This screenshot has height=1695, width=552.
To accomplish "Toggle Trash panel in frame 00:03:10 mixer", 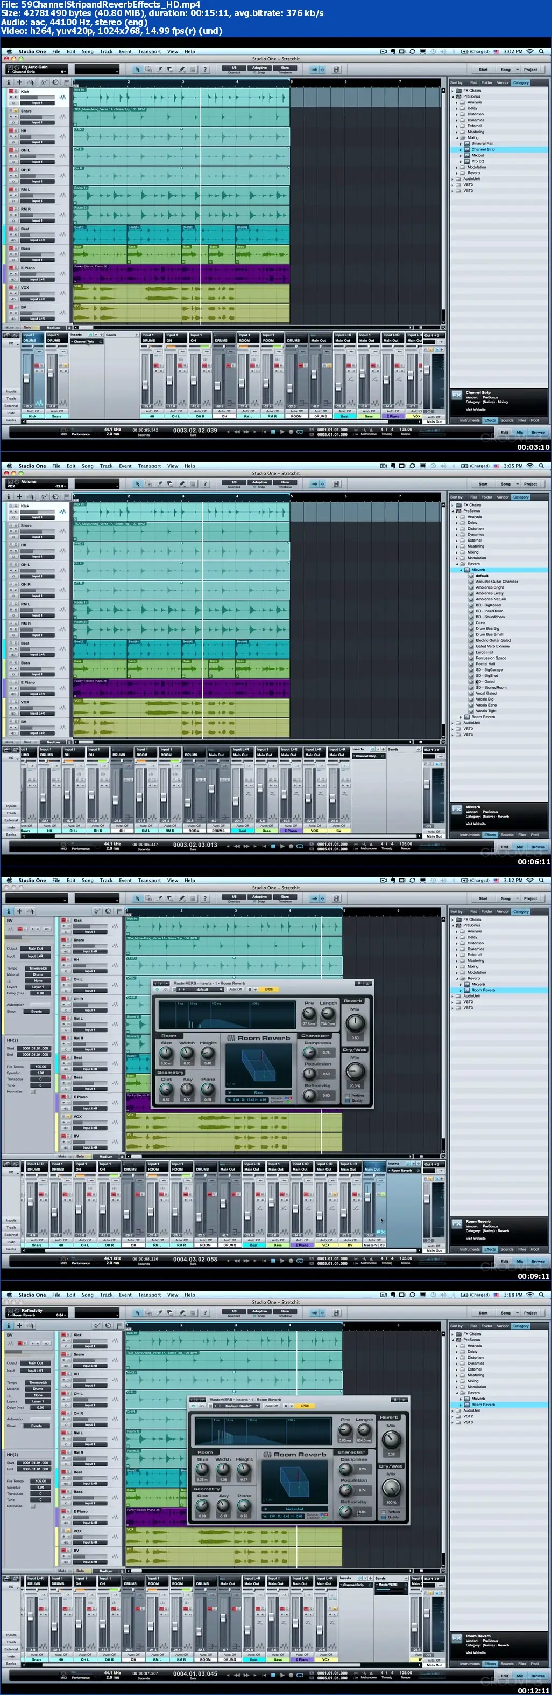I will click(11, 399).
